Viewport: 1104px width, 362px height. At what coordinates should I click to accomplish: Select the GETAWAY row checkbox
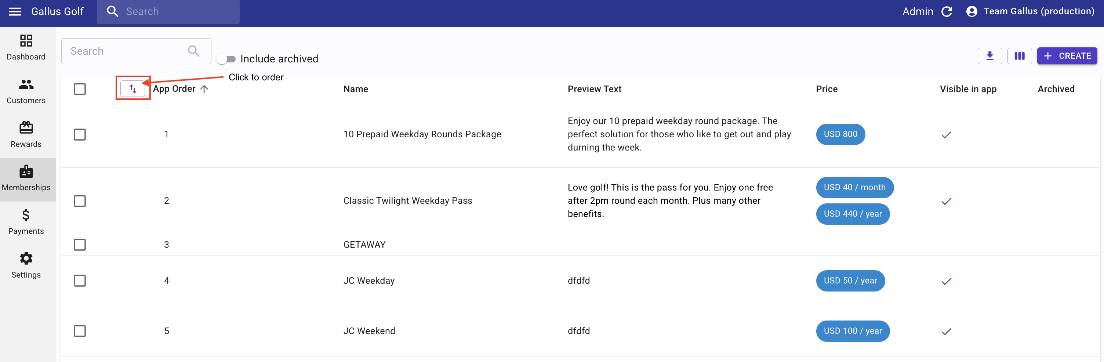click(80, 245)
